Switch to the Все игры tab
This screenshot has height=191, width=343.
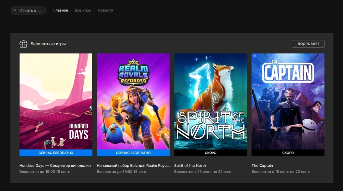(x=83, y=10)
